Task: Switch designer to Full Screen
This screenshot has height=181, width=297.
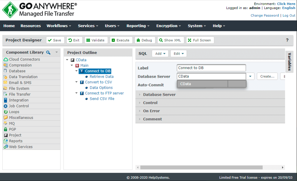Action: [x=200, y=40]
